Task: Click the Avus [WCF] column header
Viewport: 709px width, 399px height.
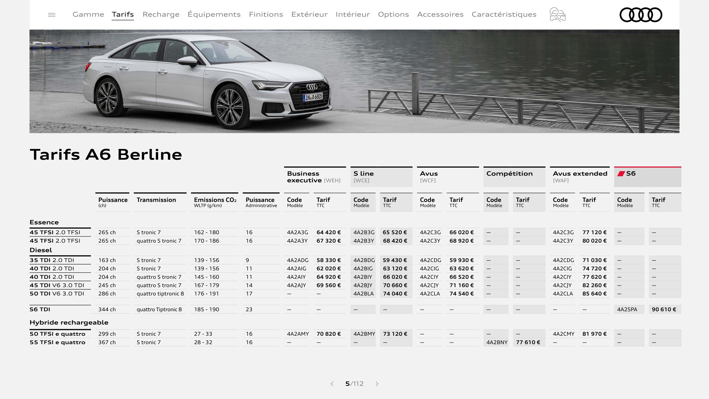Action: point(448,177)
